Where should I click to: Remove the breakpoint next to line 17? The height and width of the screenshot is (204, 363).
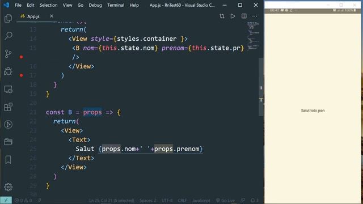coord(22,75)
